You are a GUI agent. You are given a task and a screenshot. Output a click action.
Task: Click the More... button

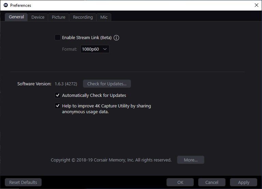click(x=191, y=160)
